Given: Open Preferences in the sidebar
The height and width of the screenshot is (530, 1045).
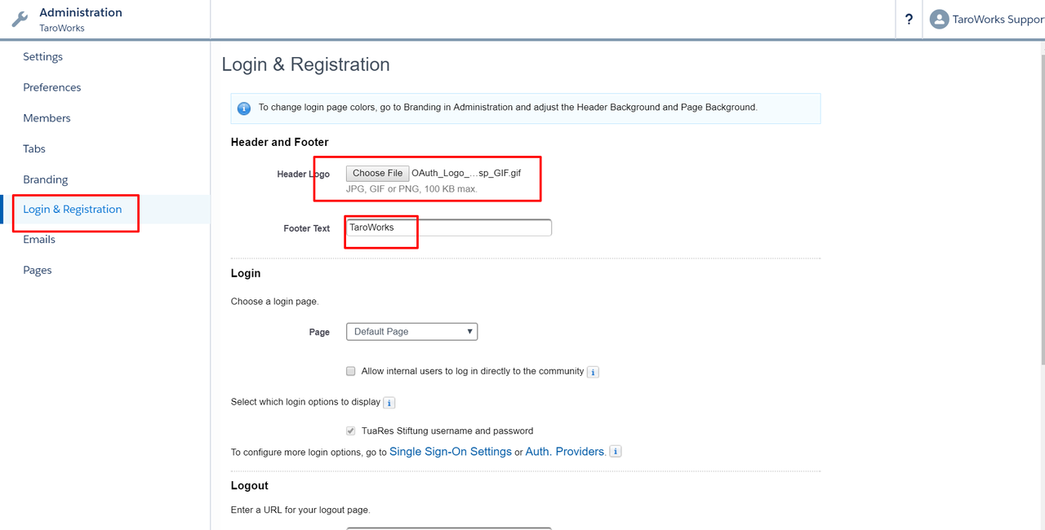Looking at the screenshot, I should (x=52, y=87).
